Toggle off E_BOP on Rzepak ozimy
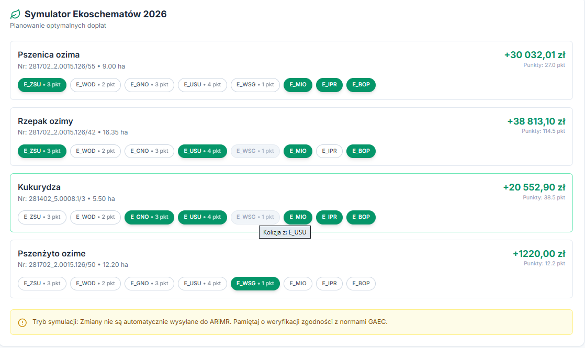The height and width of the screenshot is (348, 585). tap(361, 151)
